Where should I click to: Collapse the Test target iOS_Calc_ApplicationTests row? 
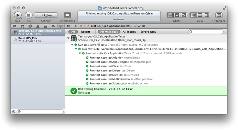[x=68, y=38]
